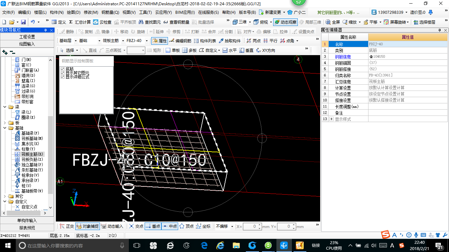Click the 旋转 rotate tool
This screenshot has height=252, width=449.
click(x=138, y=31)
